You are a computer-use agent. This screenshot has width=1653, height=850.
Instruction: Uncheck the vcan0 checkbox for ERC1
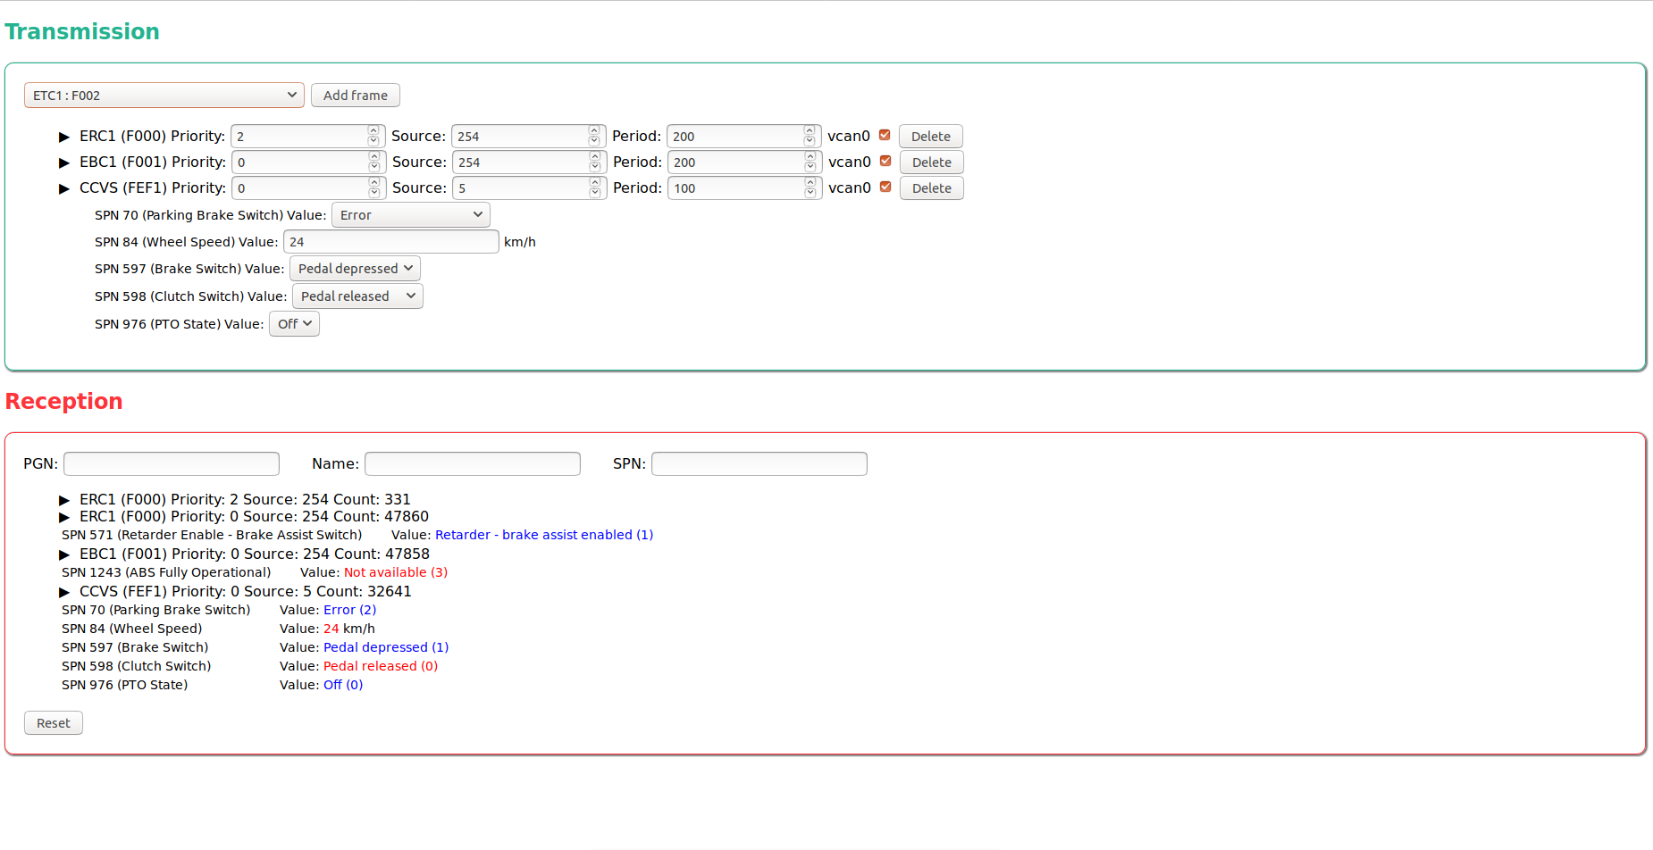pos(885,135)
